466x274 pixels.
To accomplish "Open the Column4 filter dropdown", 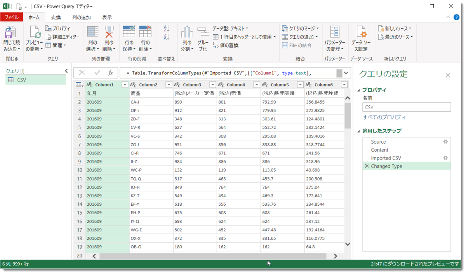I will (256, 85).
